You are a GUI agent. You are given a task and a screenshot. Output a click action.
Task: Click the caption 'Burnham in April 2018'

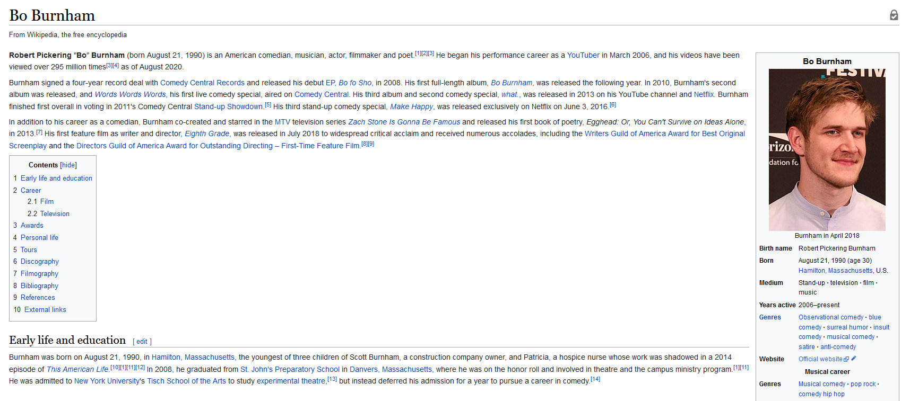(x=827, y=236)
